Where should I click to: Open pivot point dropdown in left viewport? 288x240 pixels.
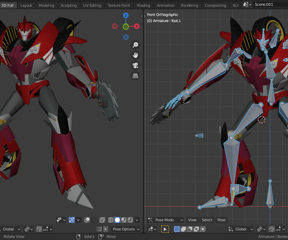pos(29,229)
